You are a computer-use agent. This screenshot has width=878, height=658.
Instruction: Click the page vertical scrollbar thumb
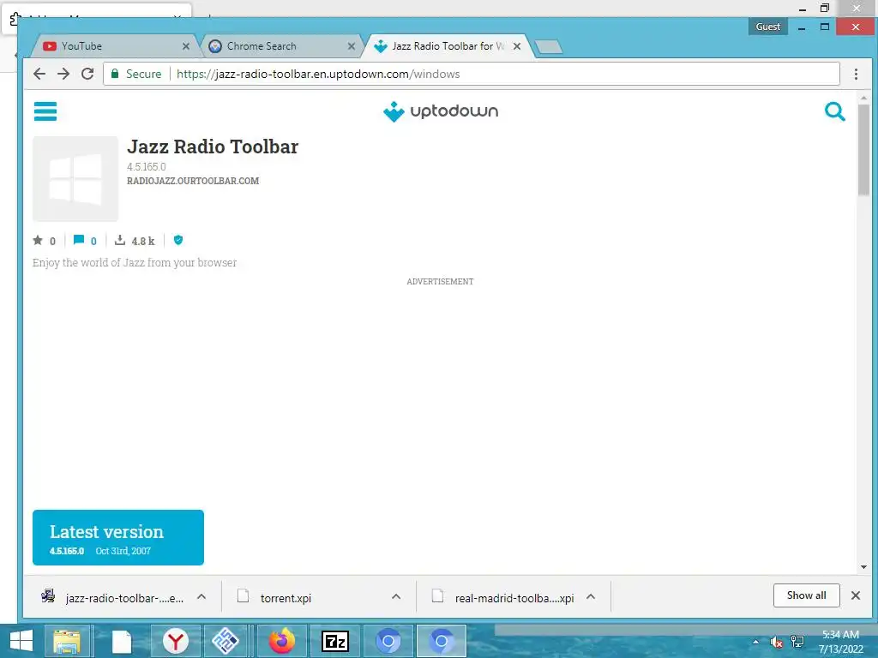[x=863, y=150]
